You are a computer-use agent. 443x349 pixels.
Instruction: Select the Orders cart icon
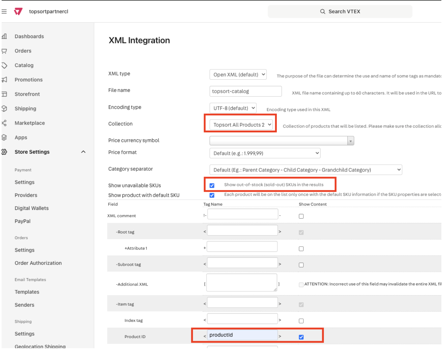click(x=4, y=51)
